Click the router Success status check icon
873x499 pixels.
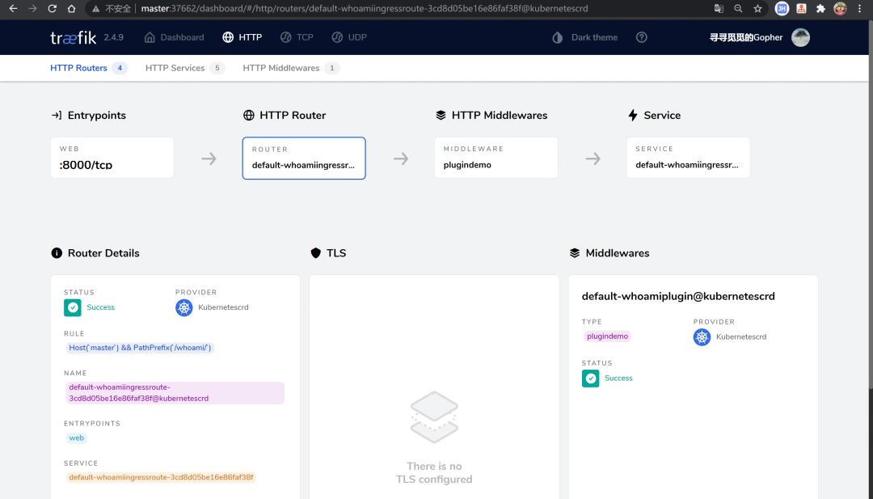pos(73,307)
